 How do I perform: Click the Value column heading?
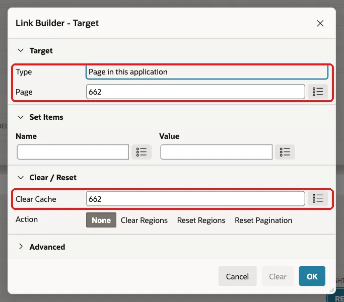tap(169, 136)
